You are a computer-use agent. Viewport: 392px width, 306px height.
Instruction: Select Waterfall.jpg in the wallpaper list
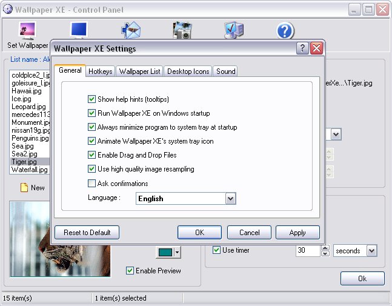coord(30,170)
